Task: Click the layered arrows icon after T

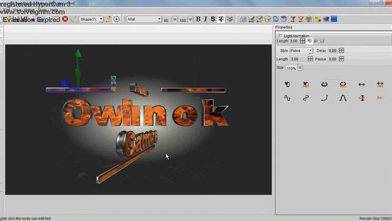Action: click(x=230, y=19)
